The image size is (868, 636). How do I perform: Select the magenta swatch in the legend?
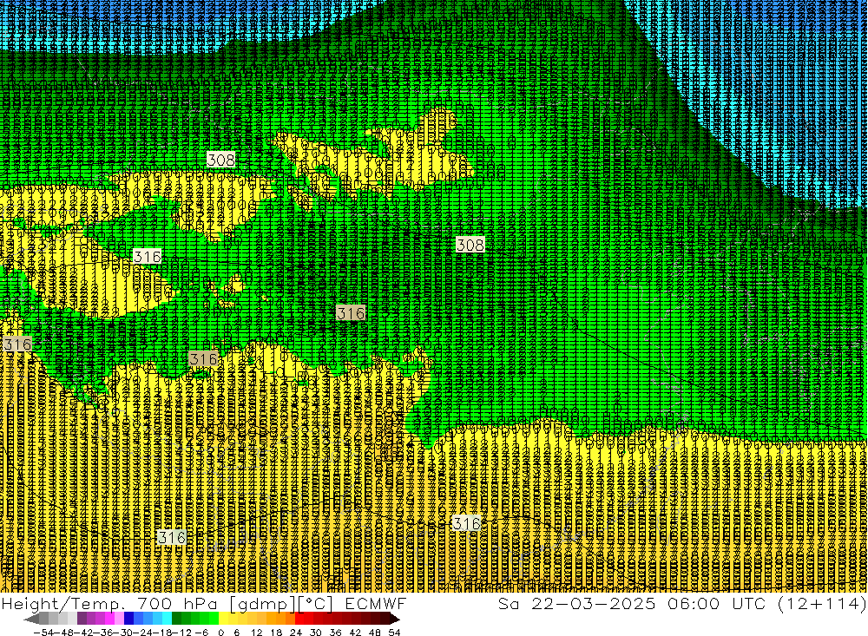coord(109,619)
